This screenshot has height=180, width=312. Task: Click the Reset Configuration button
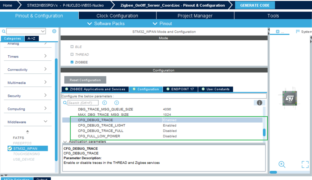85,80
